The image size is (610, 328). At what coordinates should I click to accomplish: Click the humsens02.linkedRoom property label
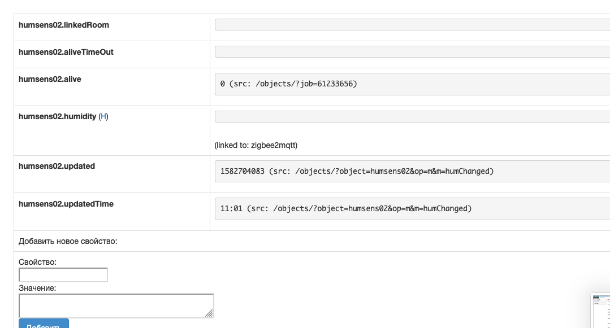tap(64, 25)
